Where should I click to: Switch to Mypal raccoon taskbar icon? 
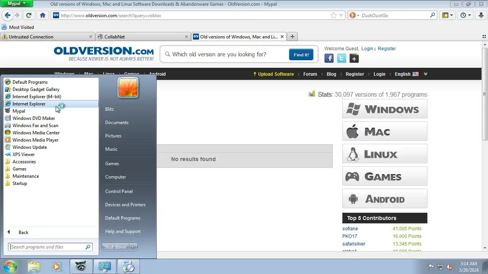(x=80, y=267)
